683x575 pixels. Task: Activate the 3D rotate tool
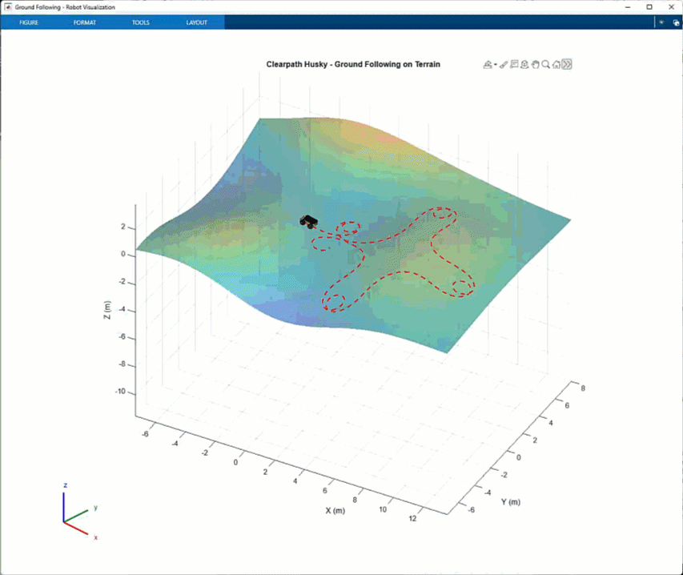[x=524, y=65]
